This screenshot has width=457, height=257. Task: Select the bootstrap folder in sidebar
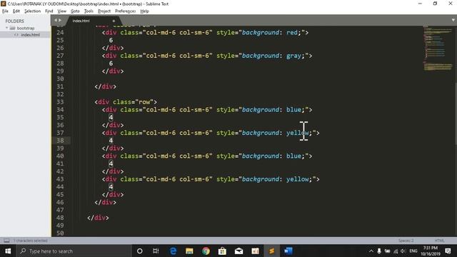pyautogui.click(x=26, y=28)
